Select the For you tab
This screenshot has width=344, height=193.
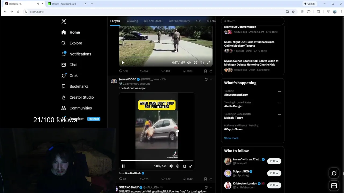pyautogui.click(x=115, y=21)
